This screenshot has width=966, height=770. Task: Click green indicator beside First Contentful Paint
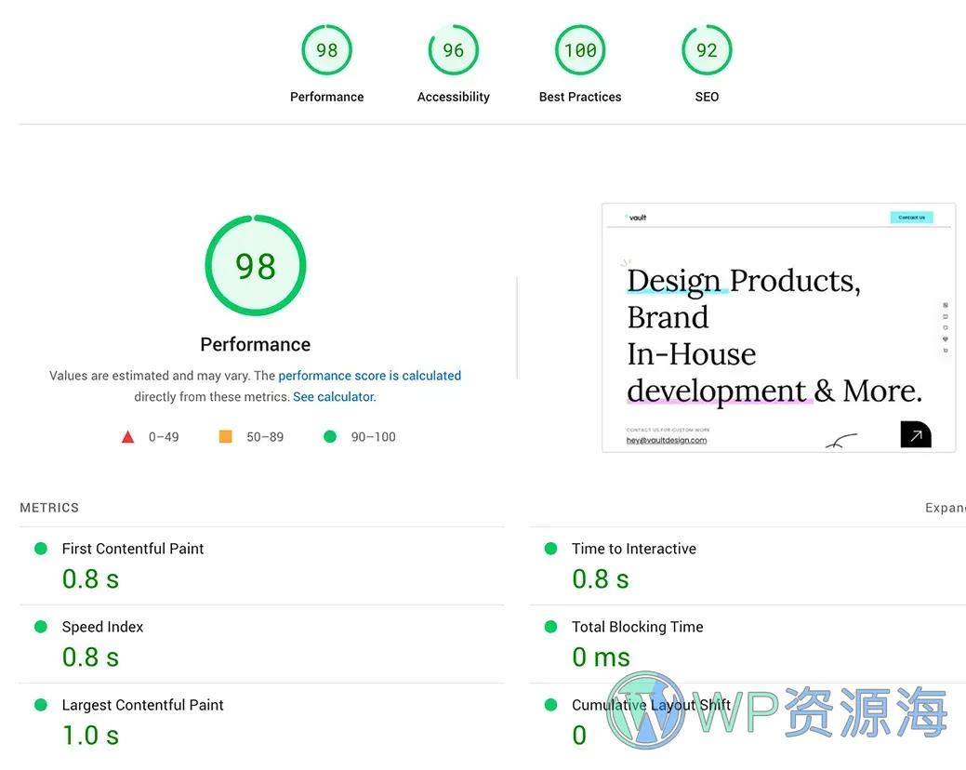click(x=41, y=549)
